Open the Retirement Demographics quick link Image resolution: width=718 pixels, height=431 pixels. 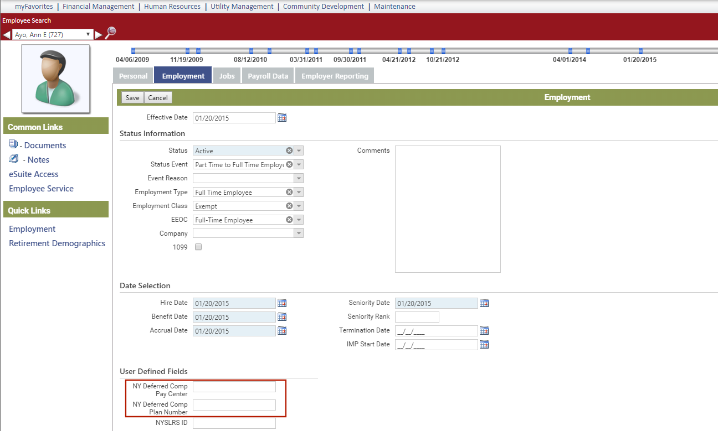click(x=57, y=243)
